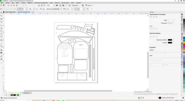Select the Pick tool in the toolbox

pos(1,13)
